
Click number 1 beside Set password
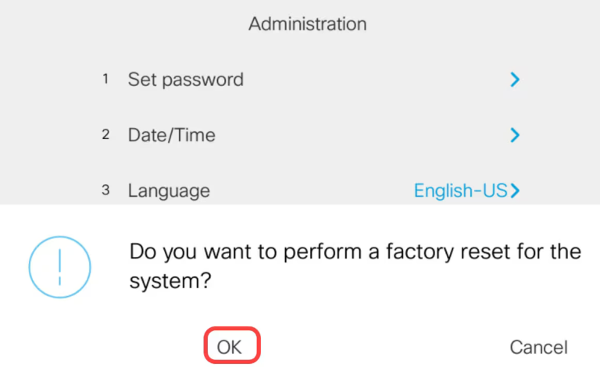[105, 79]
